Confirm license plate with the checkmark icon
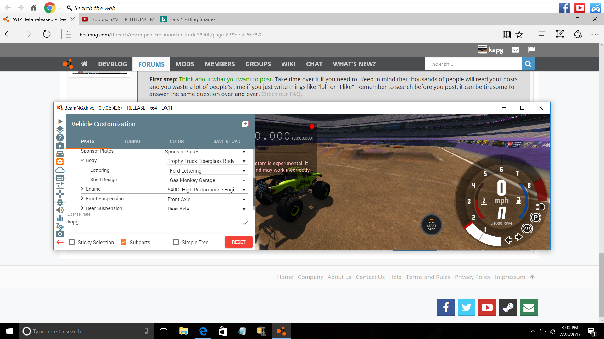 (x=246, y=223)
